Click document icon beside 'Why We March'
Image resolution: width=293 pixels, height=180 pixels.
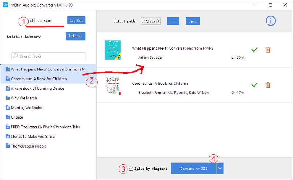click(7, 98)
